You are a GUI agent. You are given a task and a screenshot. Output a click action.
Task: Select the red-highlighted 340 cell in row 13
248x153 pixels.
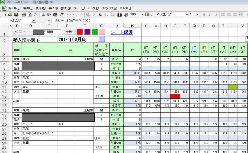tap(175, 96)
